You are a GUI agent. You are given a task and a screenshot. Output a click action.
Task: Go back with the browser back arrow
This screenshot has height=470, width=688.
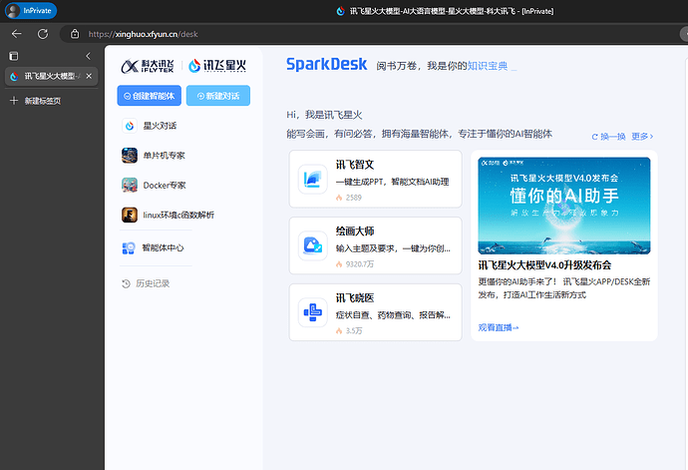coord(17,34)
